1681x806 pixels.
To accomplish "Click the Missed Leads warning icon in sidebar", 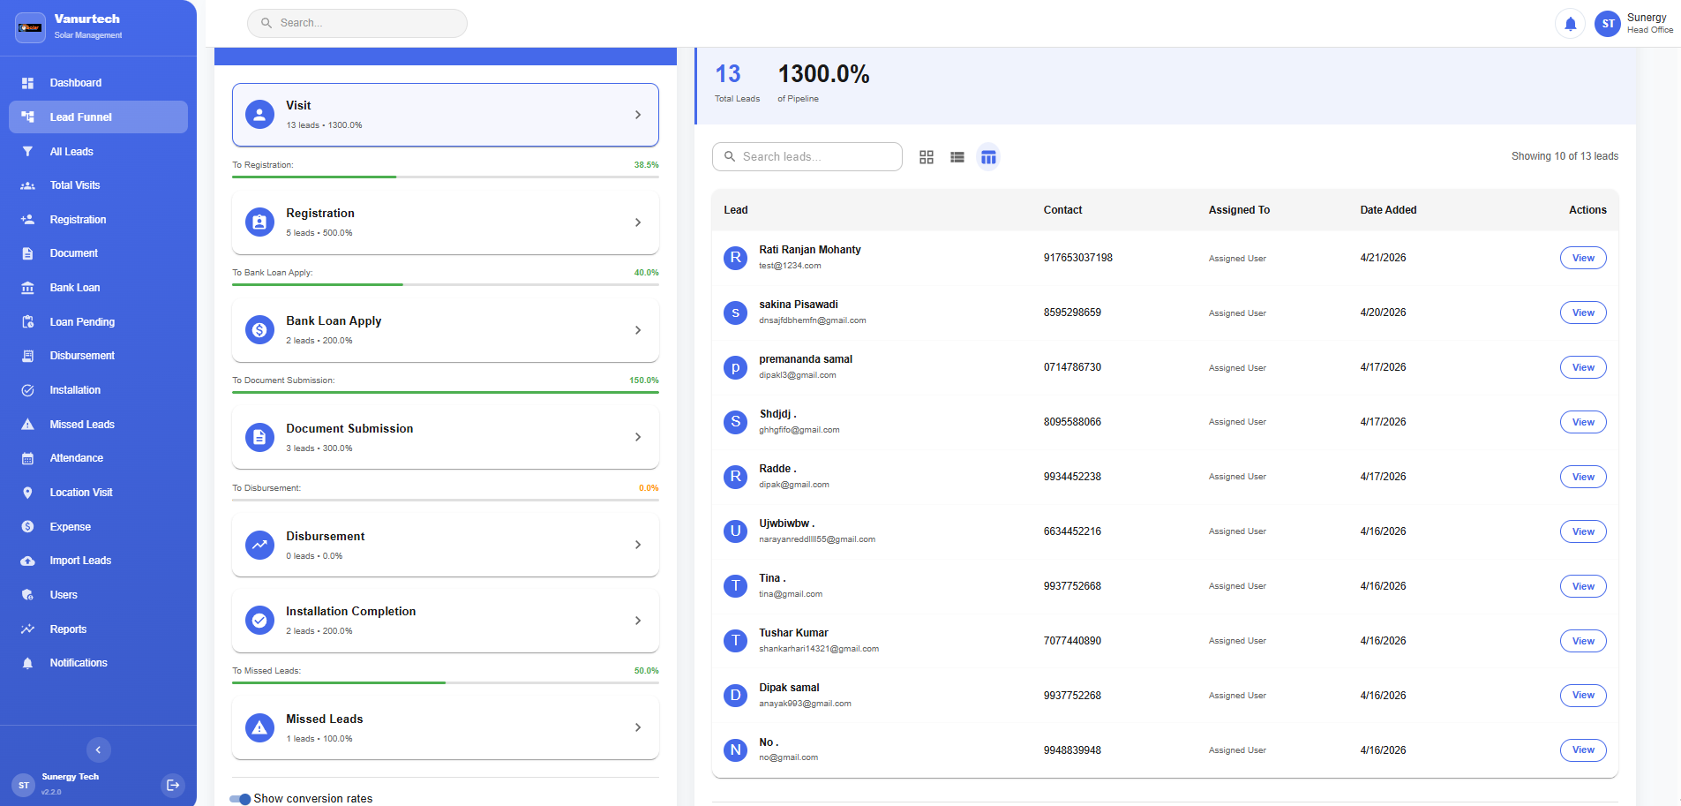I will pos(28,425).
